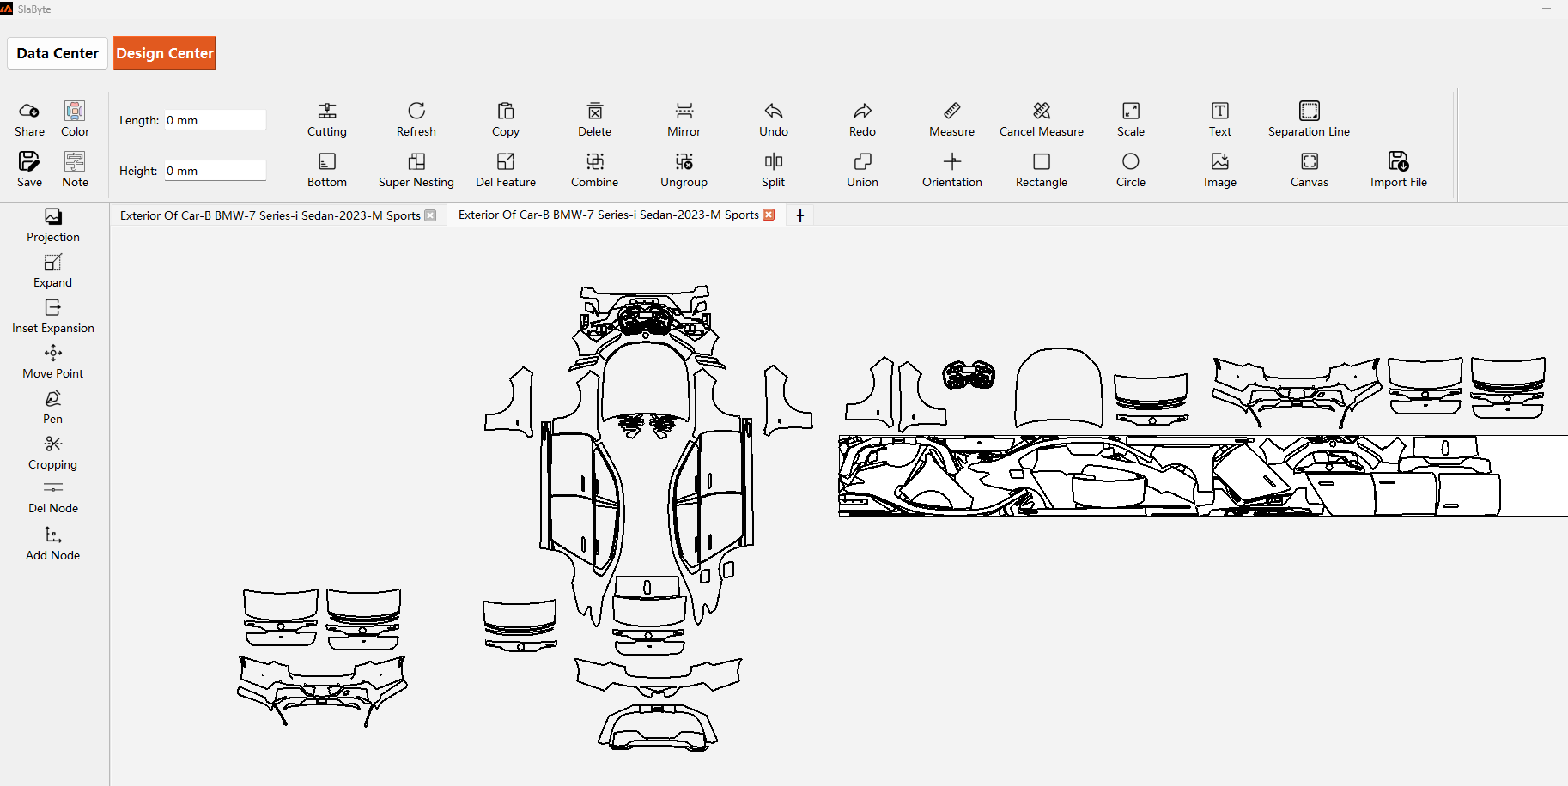Switch to the Data Center tab

[58, 53]
